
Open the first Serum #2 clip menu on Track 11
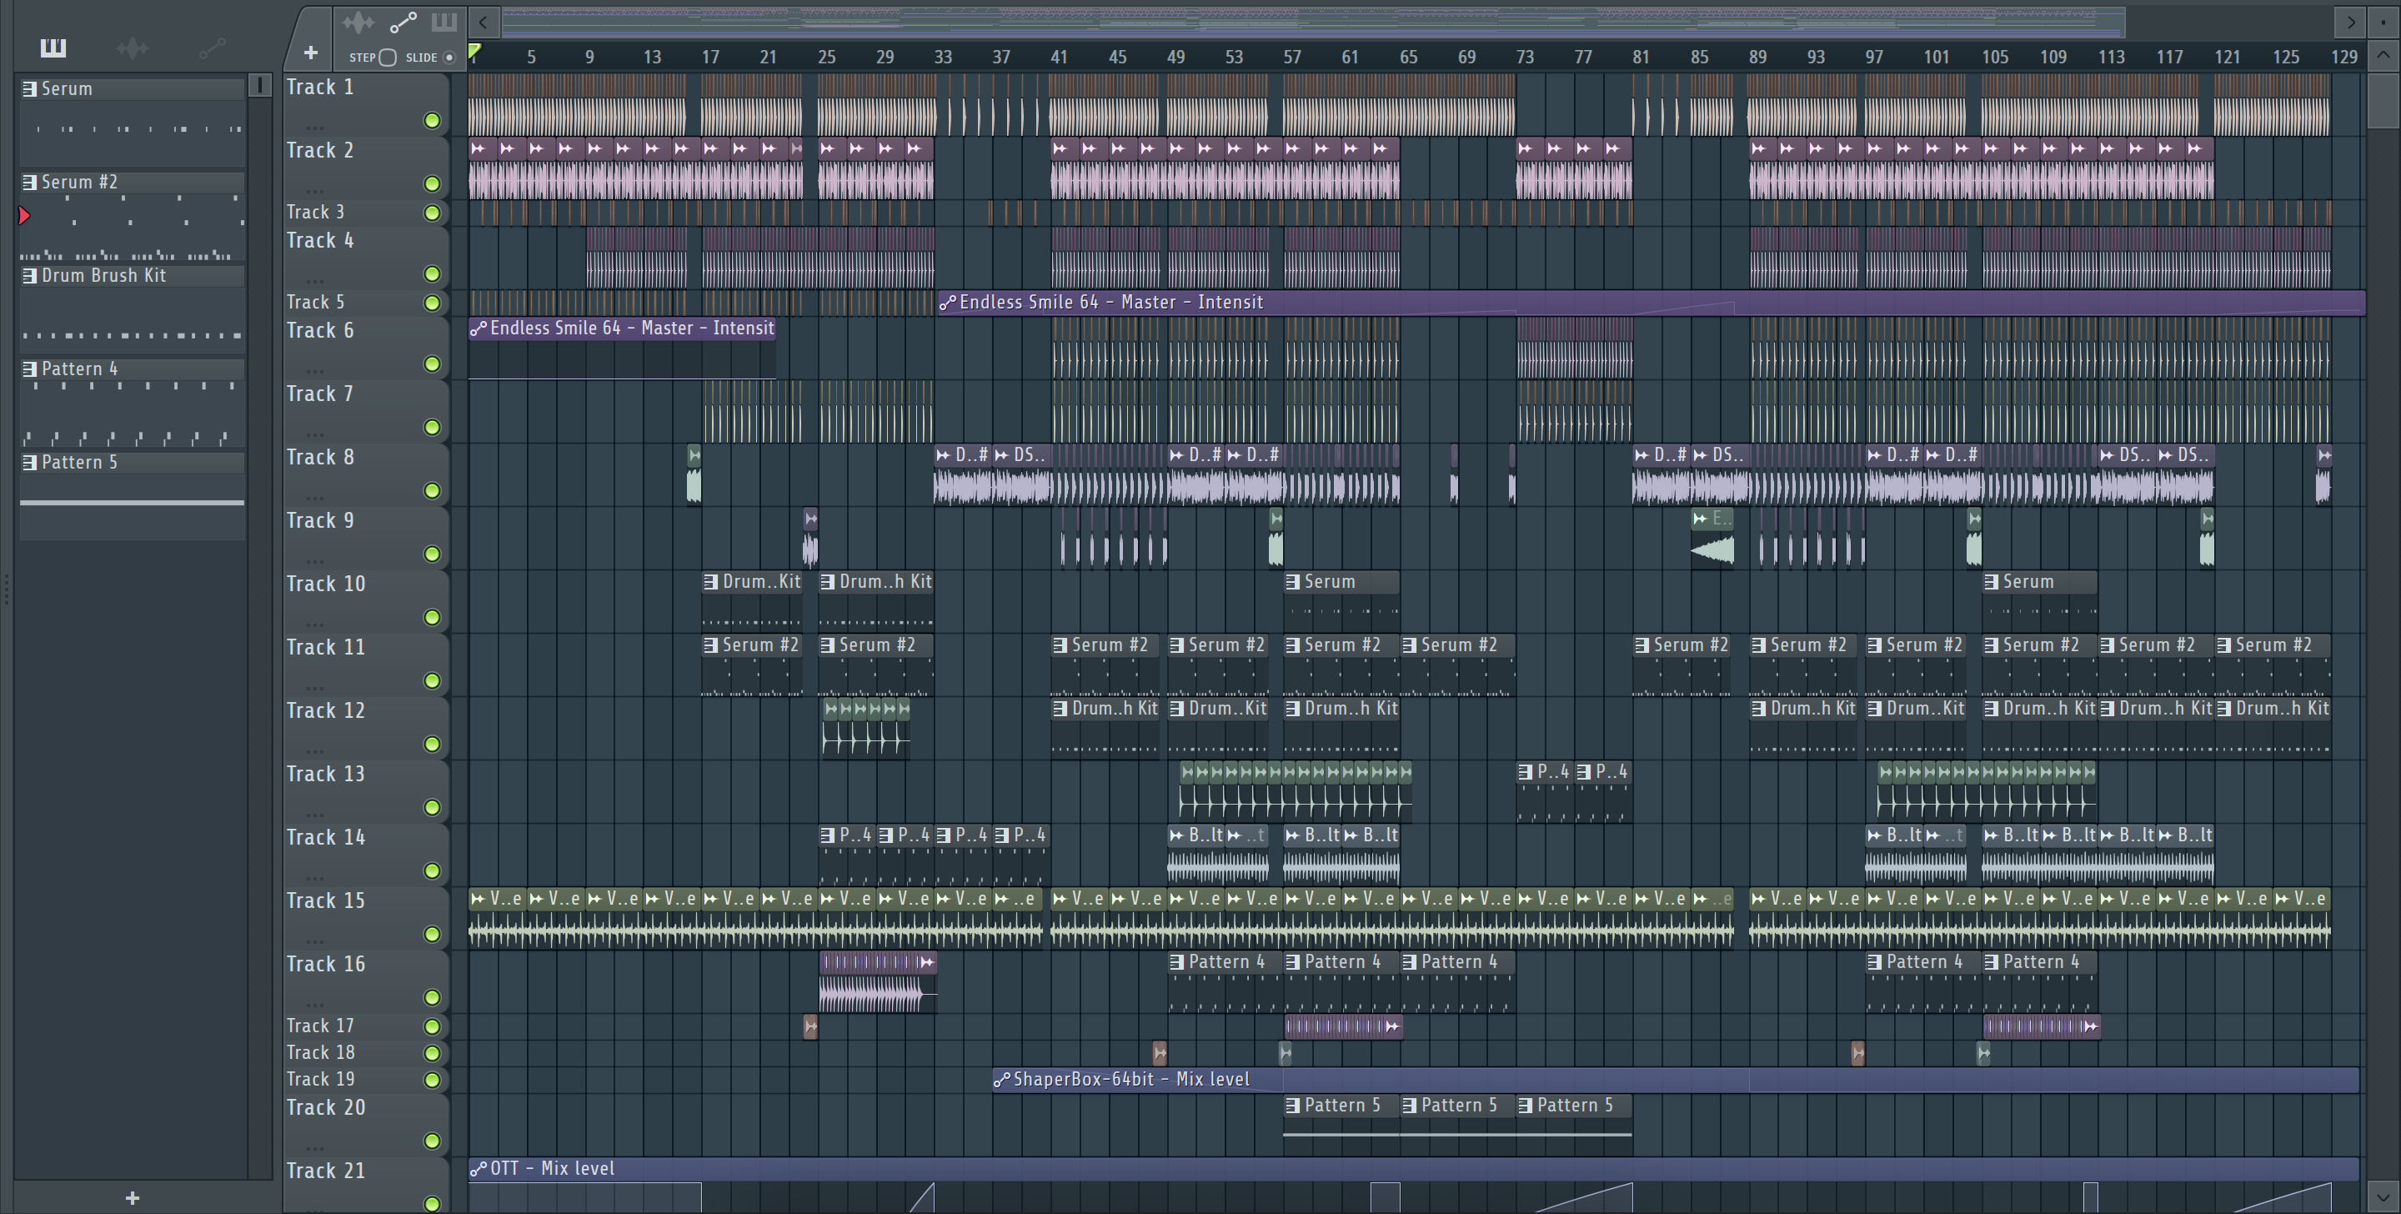[711, 645]
